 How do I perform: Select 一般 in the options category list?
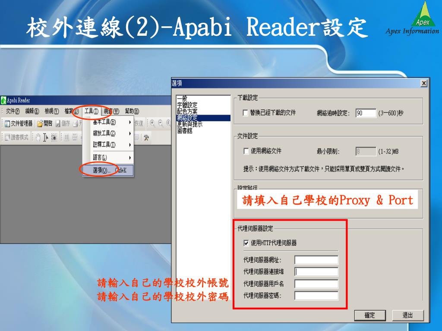coord(203,99)
